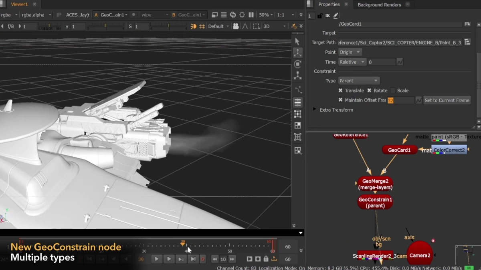Click the Target Path input field
This screenshot has height=270, width=481.
click(400, 42)
